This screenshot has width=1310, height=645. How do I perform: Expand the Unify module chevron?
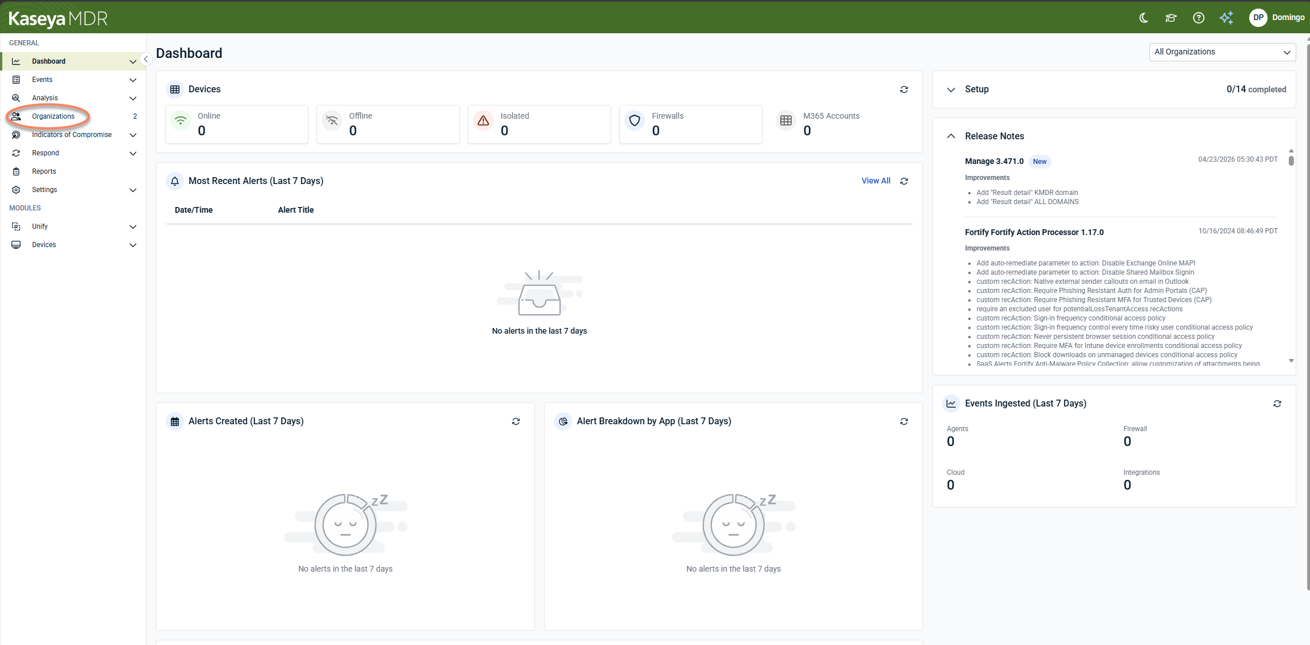pos(133,226)
